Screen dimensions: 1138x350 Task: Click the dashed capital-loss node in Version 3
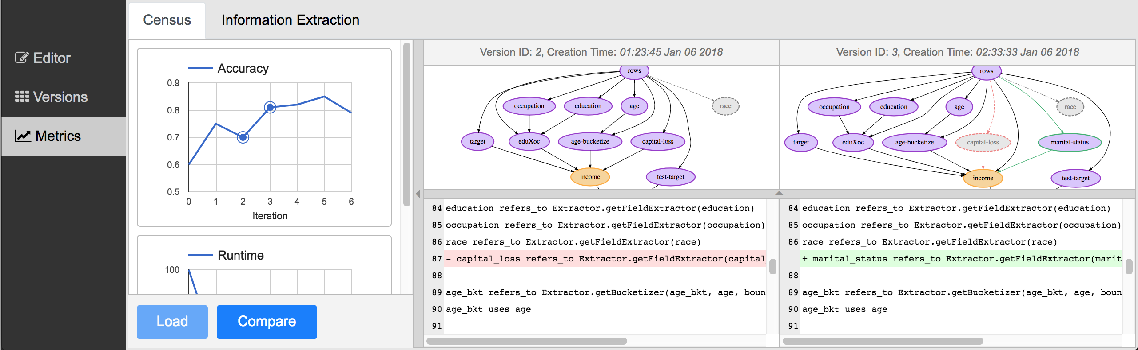coord(983,142)
